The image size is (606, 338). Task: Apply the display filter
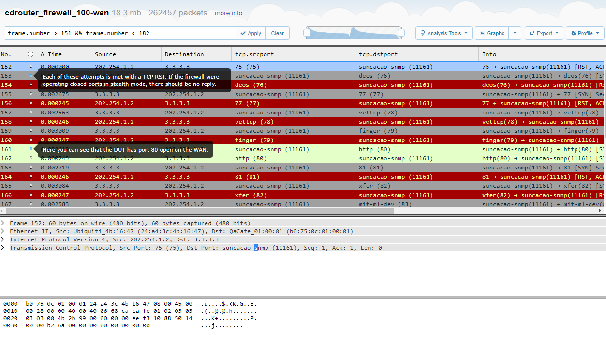(251, 33)
